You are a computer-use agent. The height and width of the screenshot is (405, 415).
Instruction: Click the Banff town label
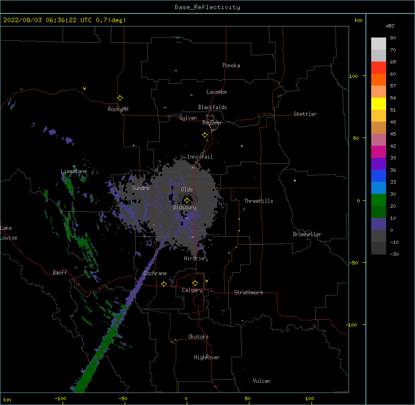[60, 273]
